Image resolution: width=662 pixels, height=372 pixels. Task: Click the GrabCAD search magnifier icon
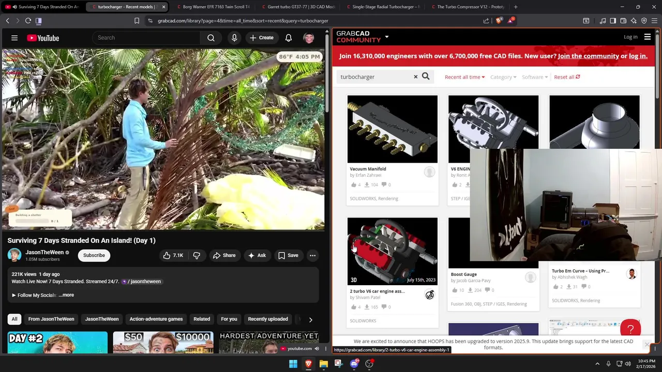pyautogui.click(x=426, y=76)
